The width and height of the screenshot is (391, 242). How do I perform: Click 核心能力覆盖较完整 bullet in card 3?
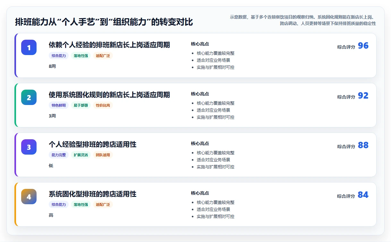pos(216,153)
